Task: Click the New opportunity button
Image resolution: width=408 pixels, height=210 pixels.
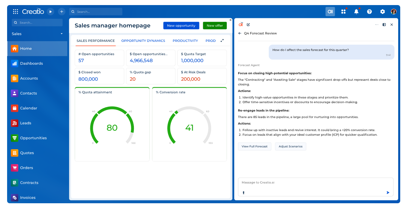Action: 181,25
